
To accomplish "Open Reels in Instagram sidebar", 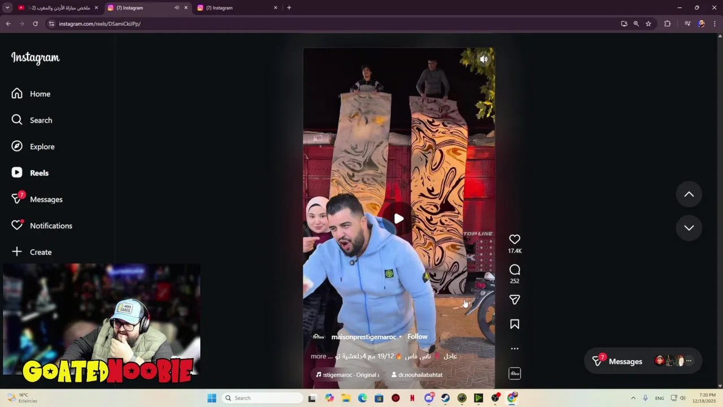I will tap(31, 173).
